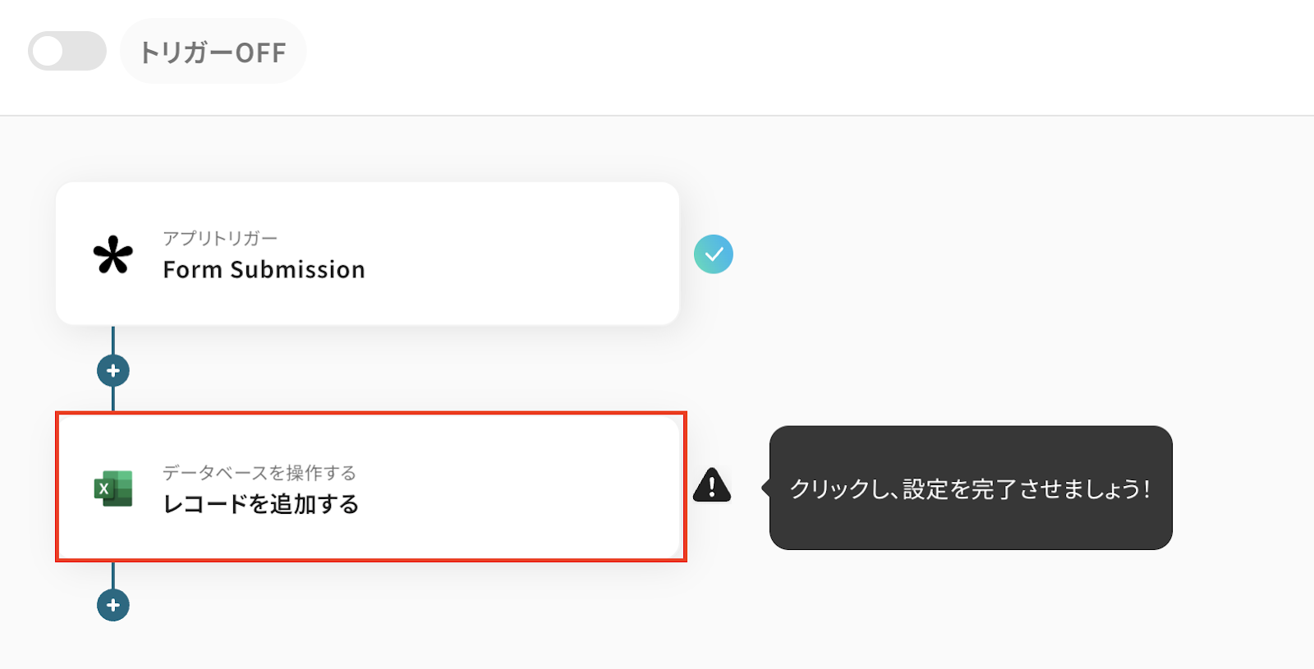The width and height of the screenshot is (1314, 669).
Task: Add a step below Form Submission
Action: click(113, 371)
